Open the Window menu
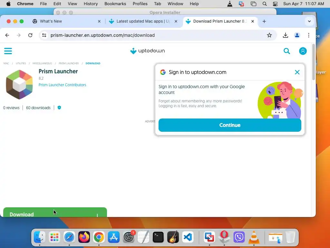This screenshot has width=330, height=248. [175, 4]
